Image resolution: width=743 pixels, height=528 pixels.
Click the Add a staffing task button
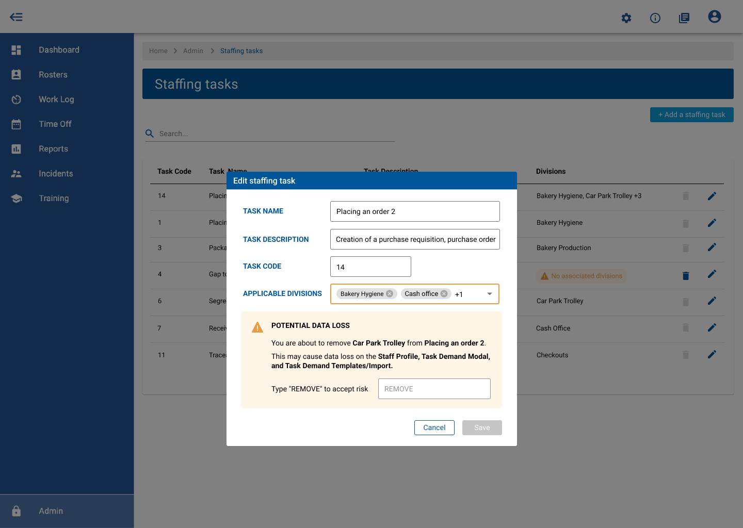click(x=691, y=114)
